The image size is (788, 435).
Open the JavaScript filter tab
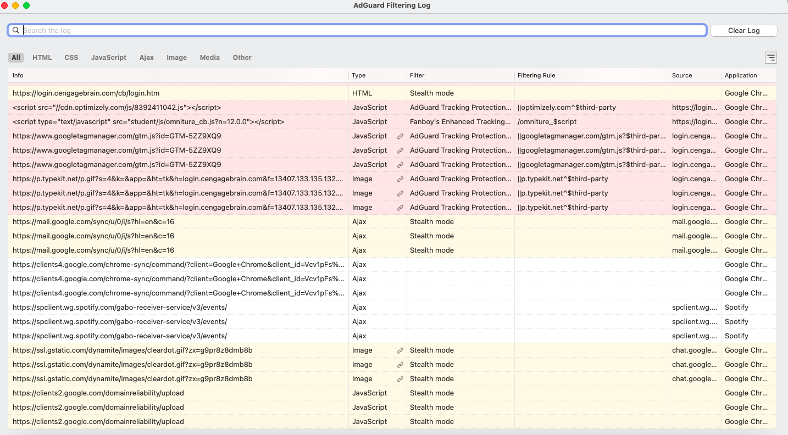pos(108,57)
